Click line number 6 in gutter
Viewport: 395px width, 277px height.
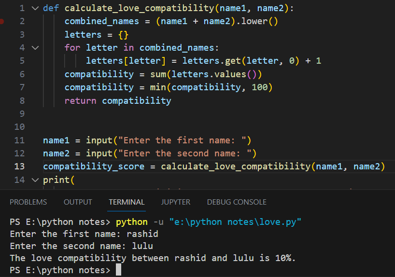coord(22,74)
